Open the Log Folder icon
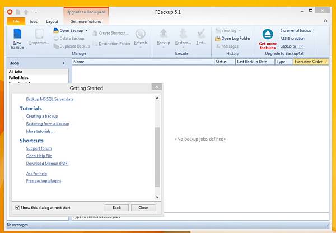Screen dimensions: 336x233 coord(218,39)
